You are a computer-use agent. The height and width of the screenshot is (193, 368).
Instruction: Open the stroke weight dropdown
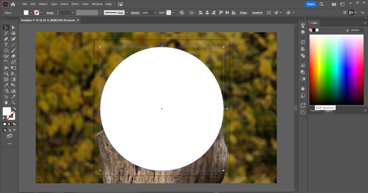72,13
